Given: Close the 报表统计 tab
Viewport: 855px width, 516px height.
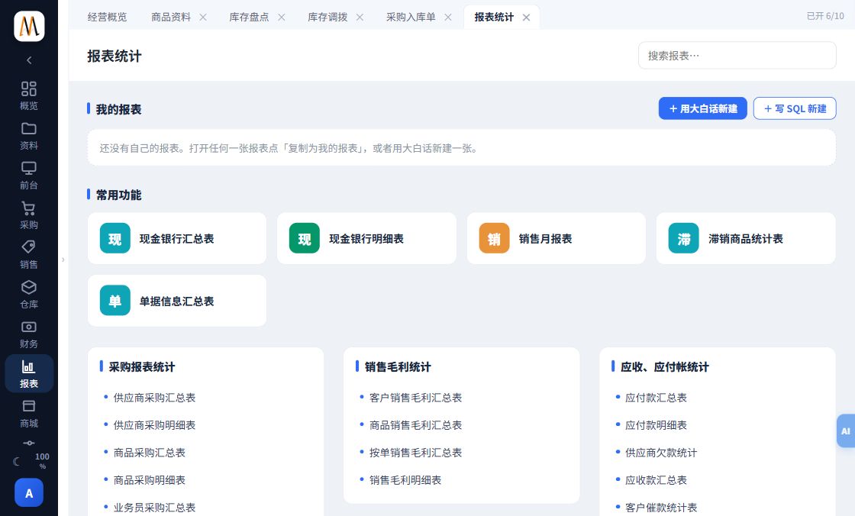Looking at the screenshot, I should pyautogui.click(x=526, y=18).
